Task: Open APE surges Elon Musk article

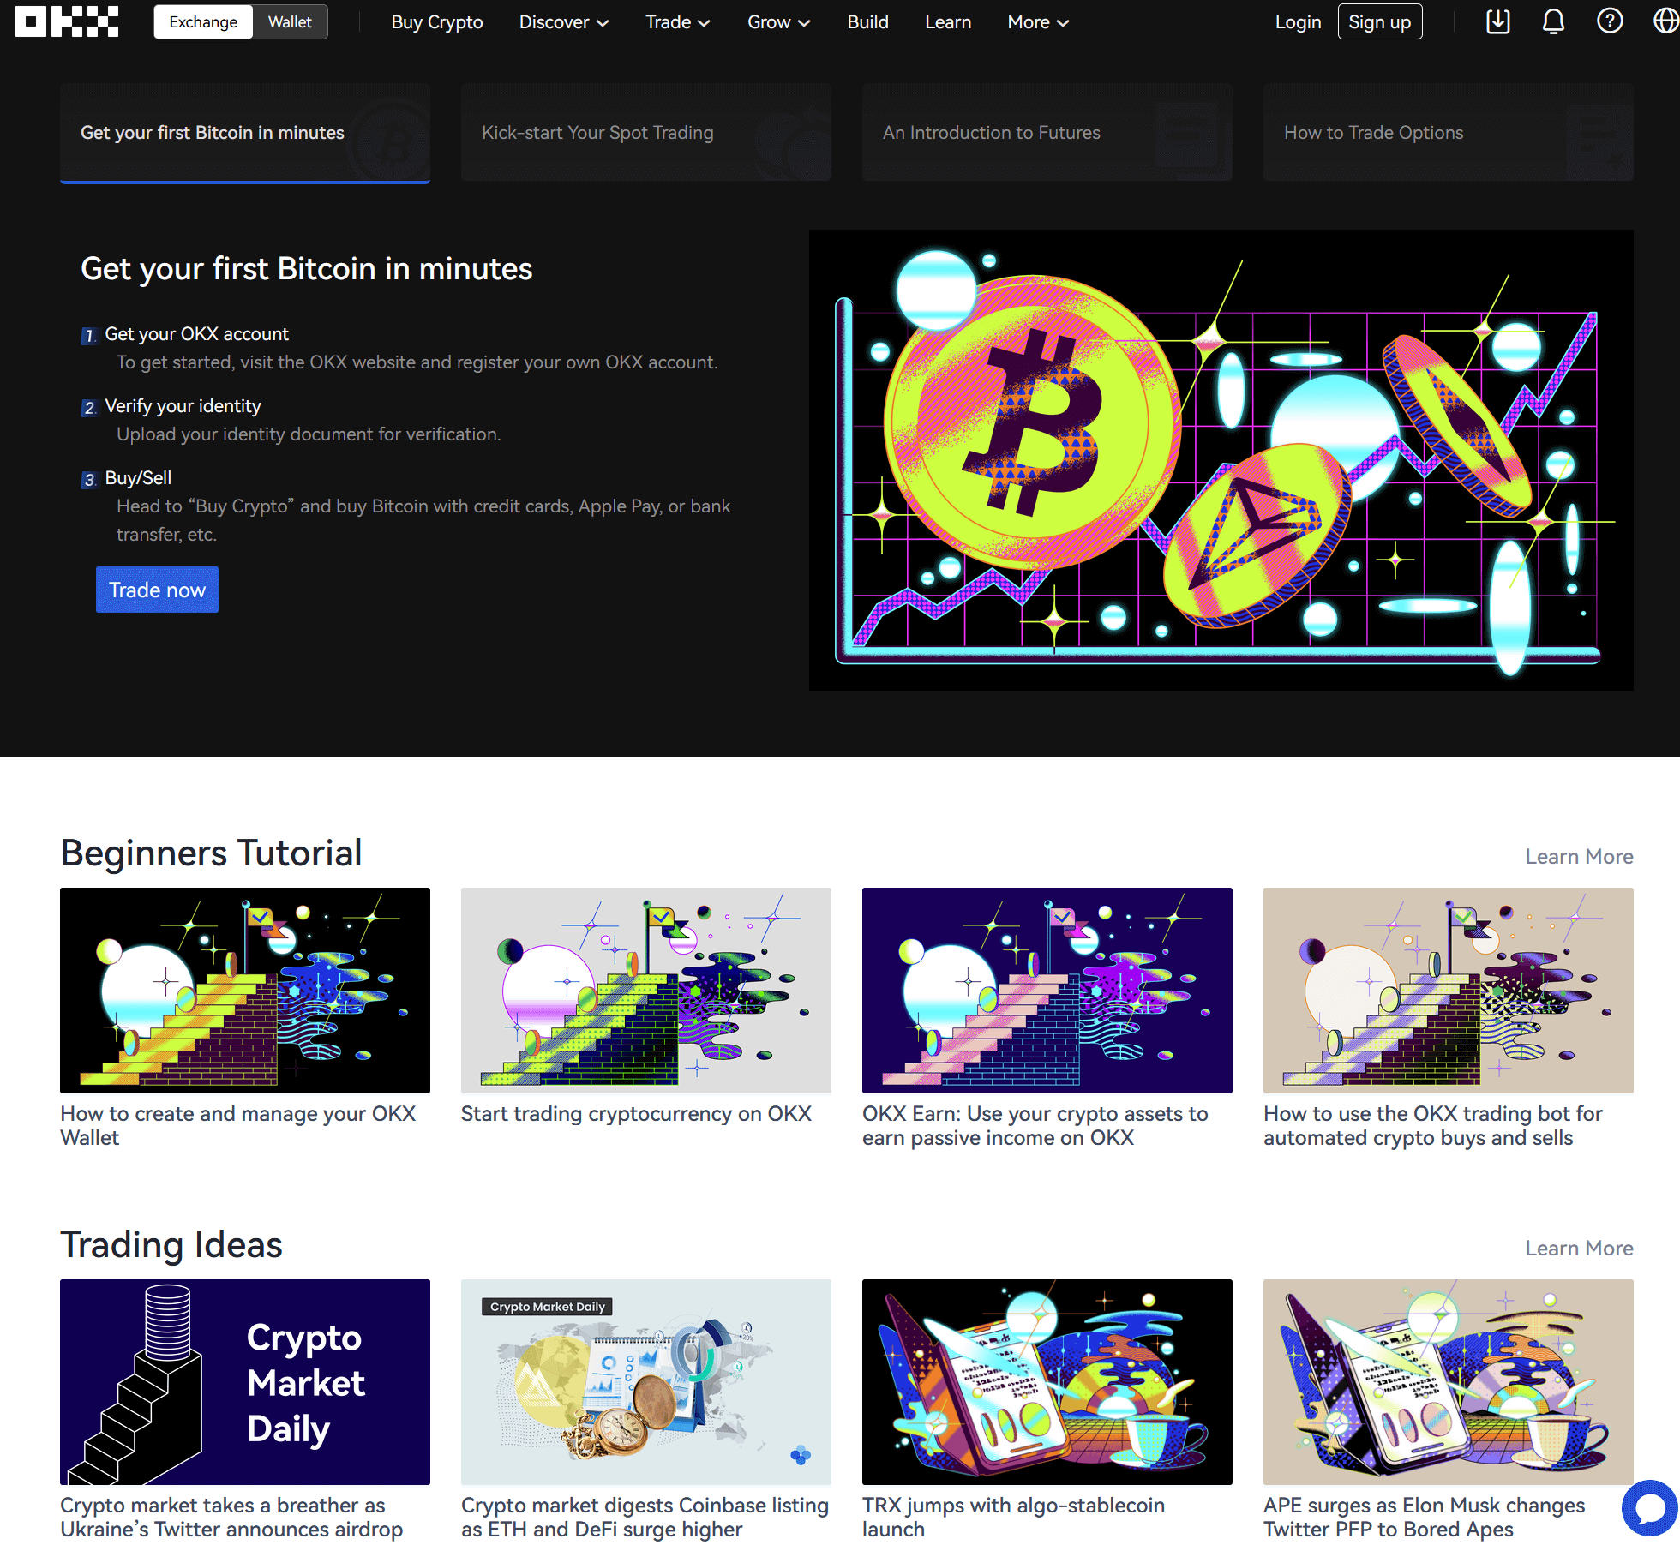Action: (x=1424, y=1517)
